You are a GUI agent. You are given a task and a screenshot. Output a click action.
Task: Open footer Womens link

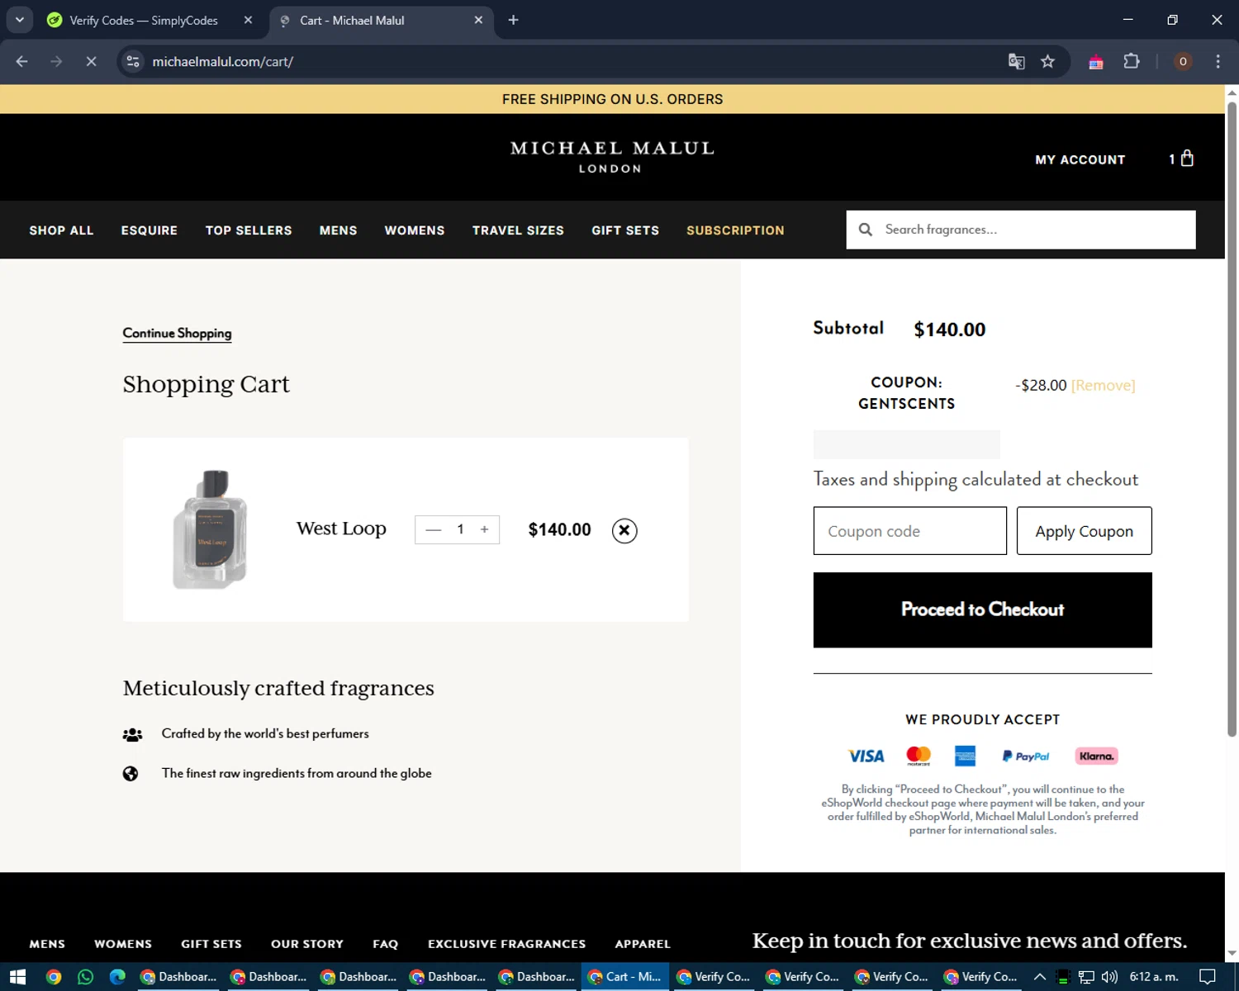[x=123, y=944]
